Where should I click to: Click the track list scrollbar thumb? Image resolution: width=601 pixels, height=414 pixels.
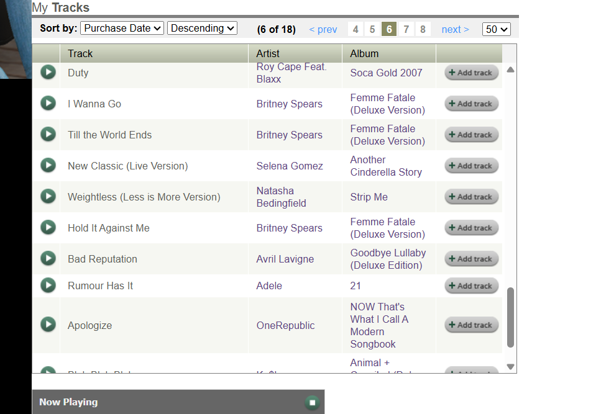pyautogui.click(x=510, y=317)
